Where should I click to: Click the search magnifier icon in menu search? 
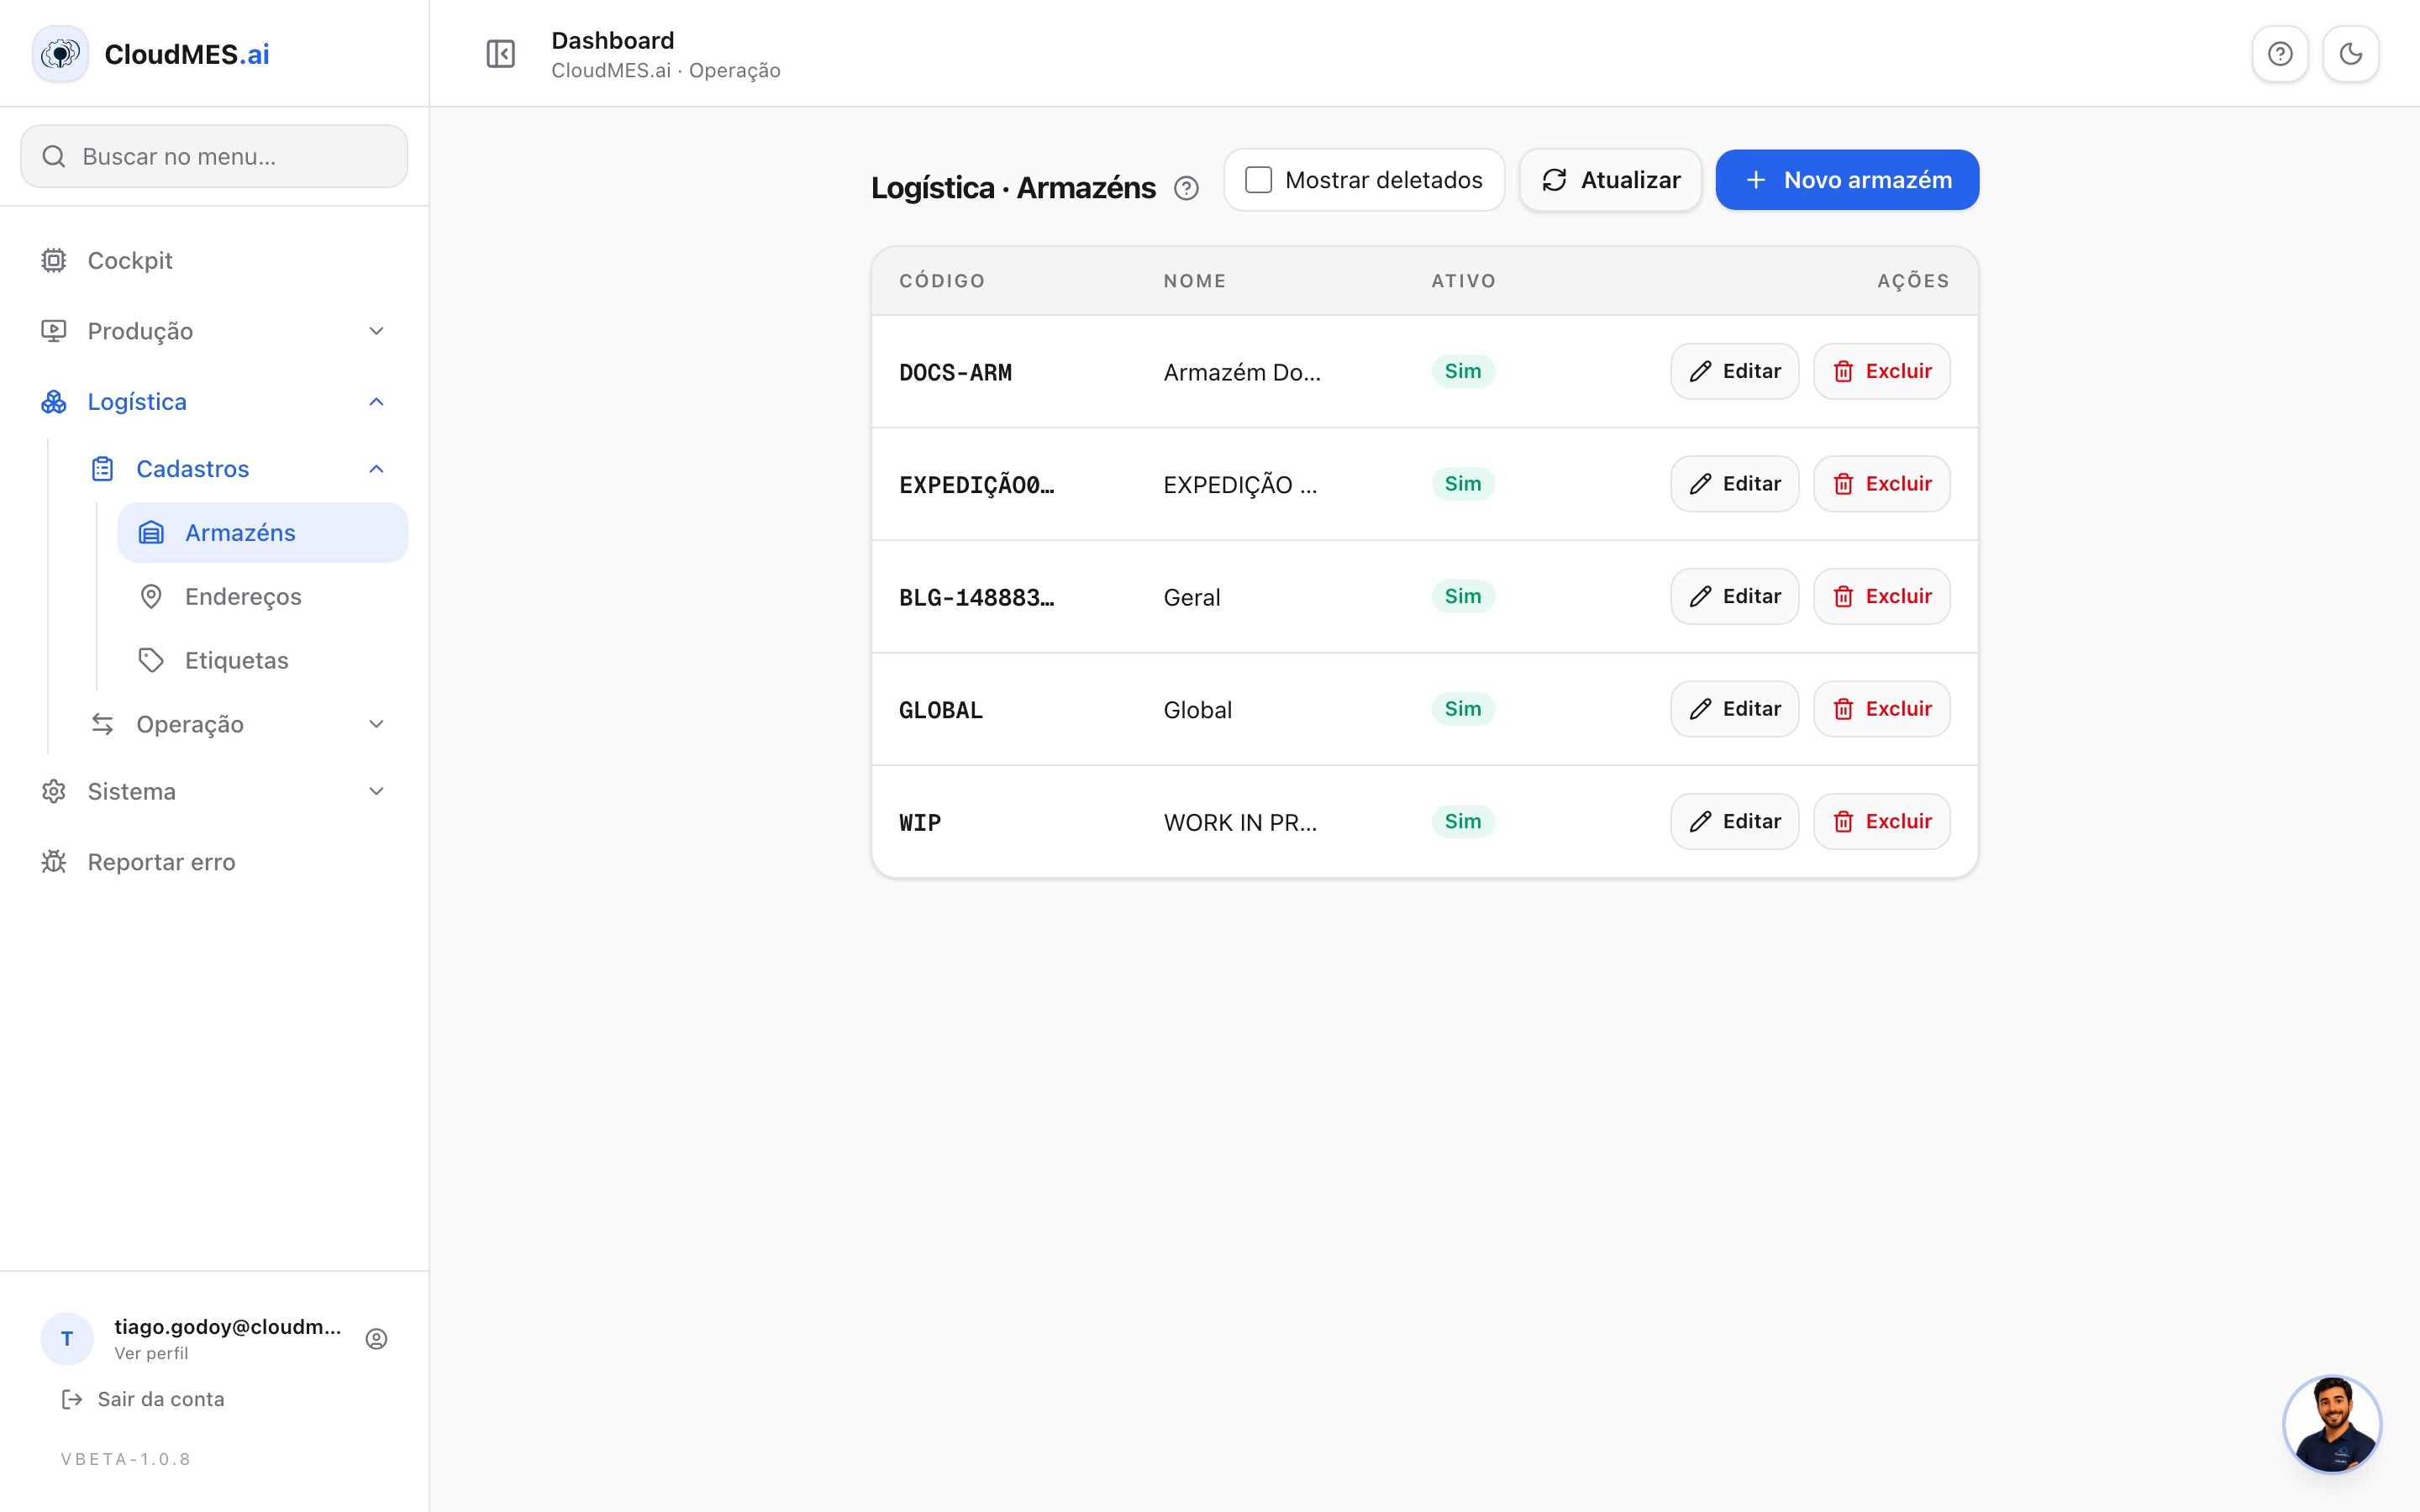tap(54, 157)
